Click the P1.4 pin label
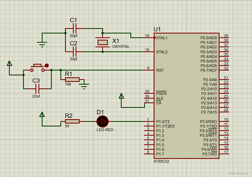Viewport: 252px width, 177px height. (160, 140)
